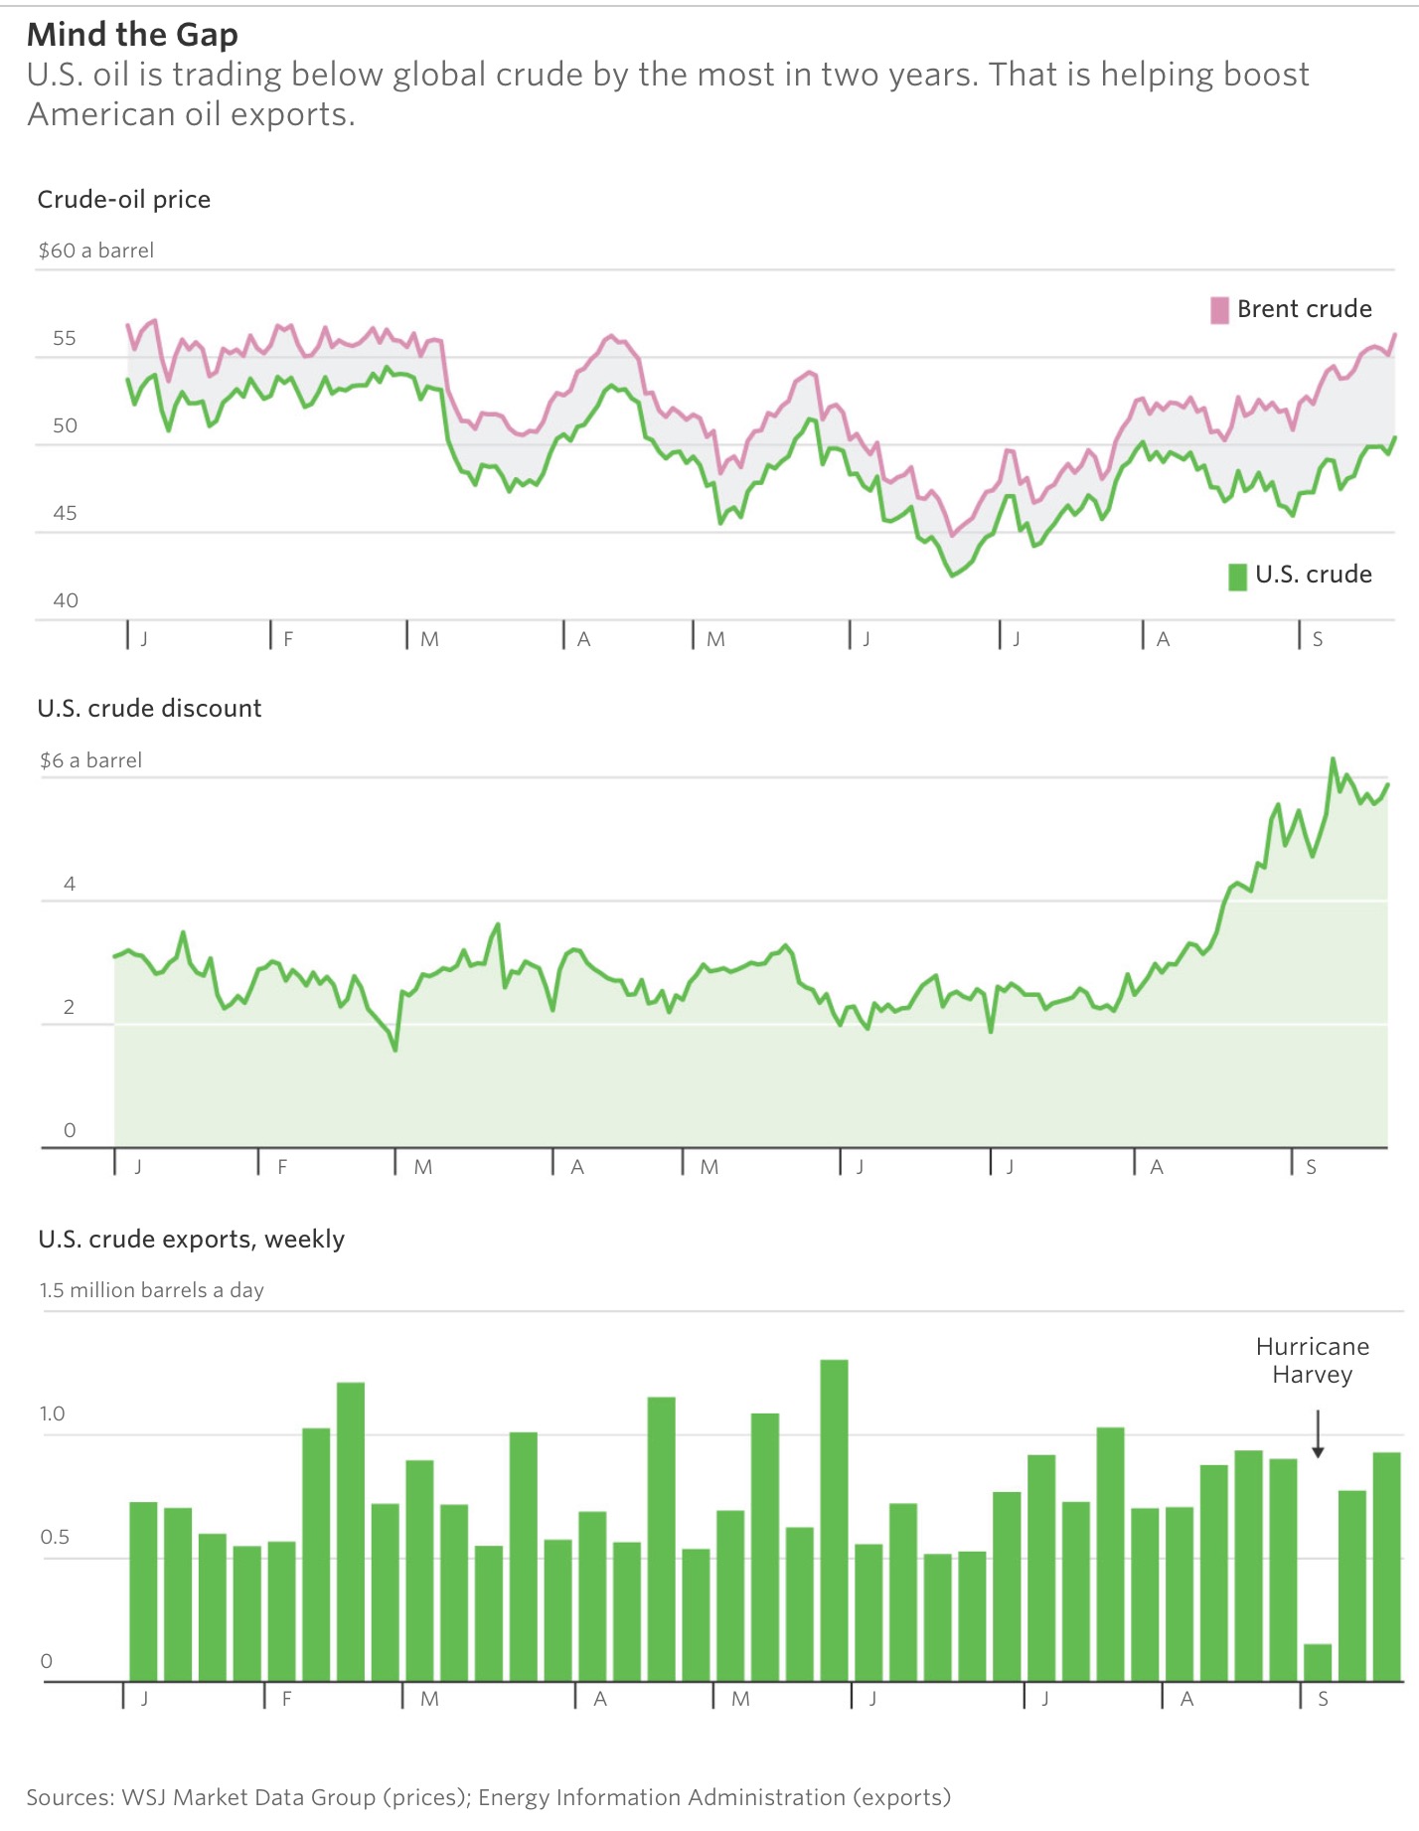This screenshot has height=1831, width=1419.
Task: Click the Brent crude legend text
Action: tap(1304, 309)
